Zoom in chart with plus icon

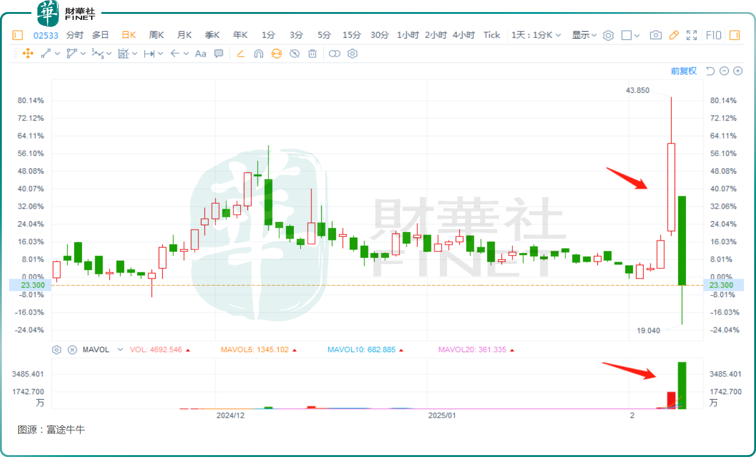coord(737,71)
